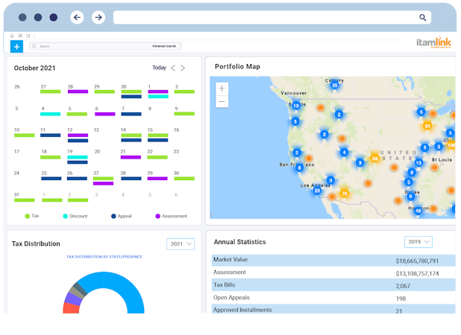
Task: Click the map cluster marker 4 in the west
Action: [x=344, y=153]
